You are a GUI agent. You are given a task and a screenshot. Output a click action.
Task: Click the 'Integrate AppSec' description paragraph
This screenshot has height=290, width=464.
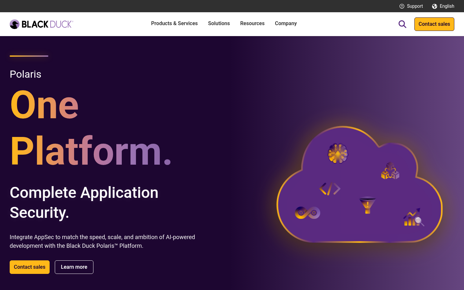[x=102, y=241]
